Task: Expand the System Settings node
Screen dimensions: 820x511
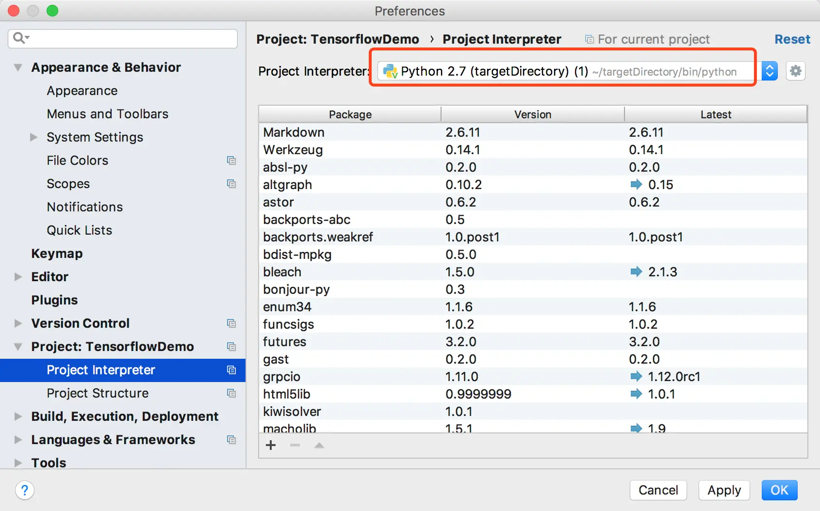Action: (x=33, y=137)
